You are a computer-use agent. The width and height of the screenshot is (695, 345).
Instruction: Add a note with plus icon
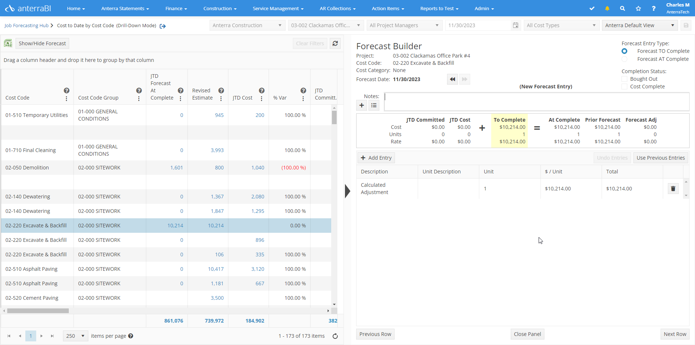[x=362, y=105]
